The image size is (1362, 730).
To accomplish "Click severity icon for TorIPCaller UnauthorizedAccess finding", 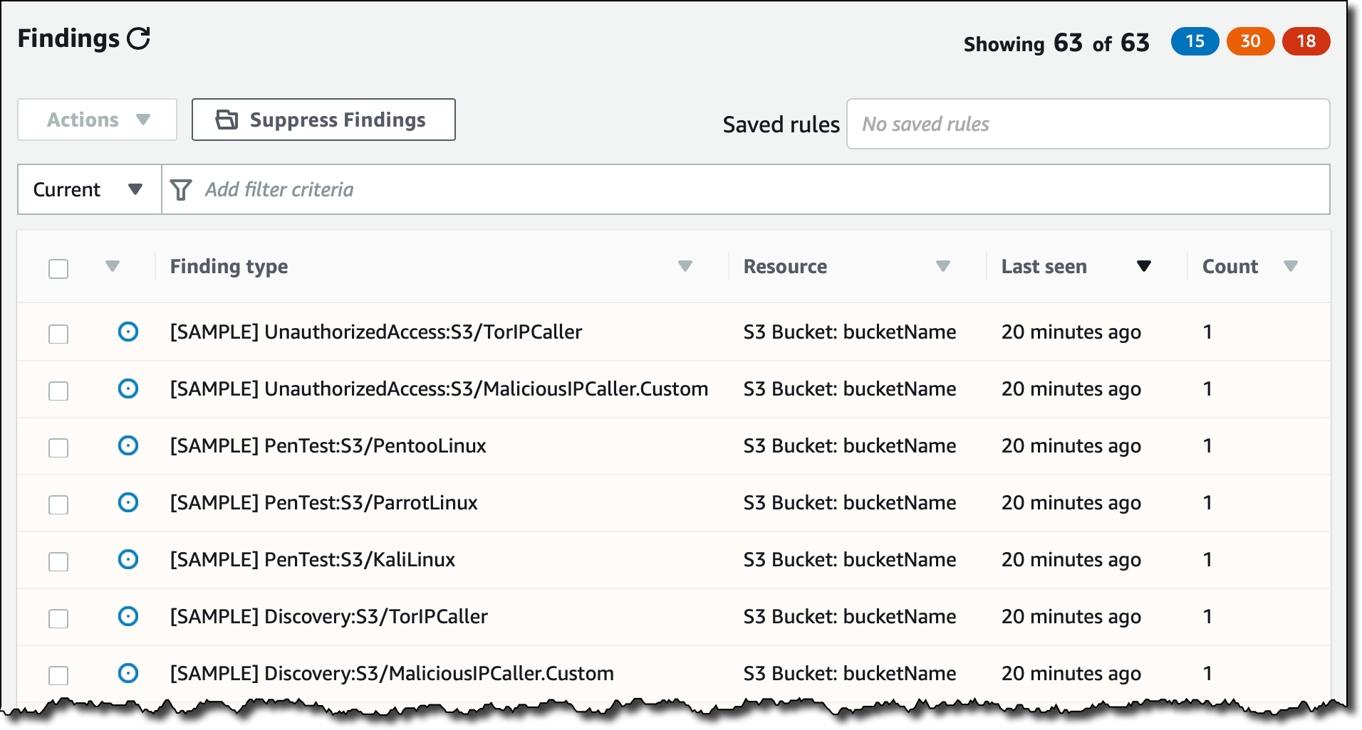I will click(x=128, y=332).
